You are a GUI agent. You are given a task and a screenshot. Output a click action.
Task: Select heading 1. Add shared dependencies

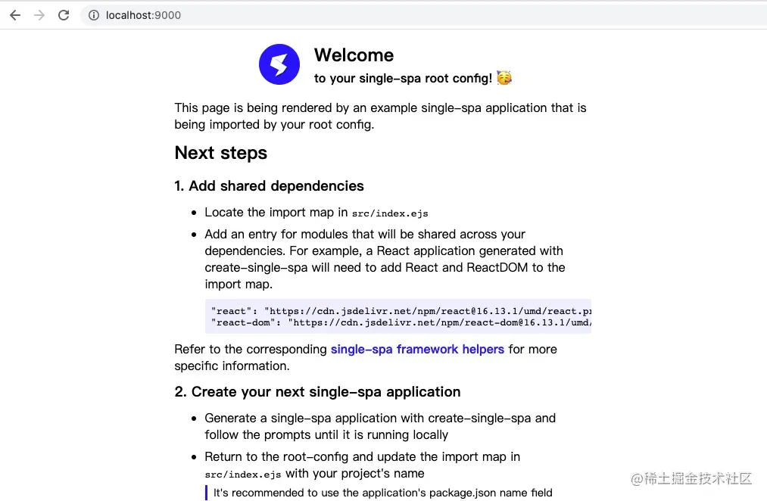(269, 185)
